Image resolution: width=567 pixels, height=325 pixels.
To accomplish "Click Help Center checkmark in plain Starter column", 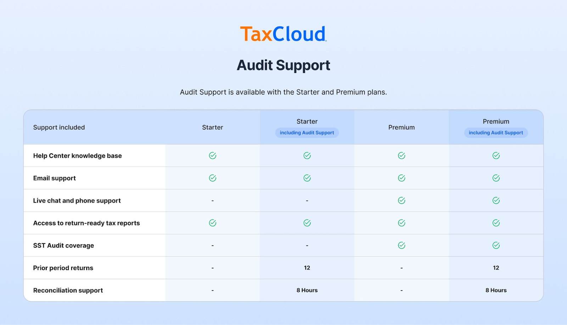I will tap(213, 156).
